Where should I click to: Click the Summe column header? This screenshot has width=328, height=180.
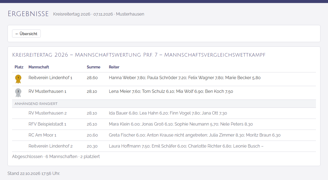click(x=94, y=67)
